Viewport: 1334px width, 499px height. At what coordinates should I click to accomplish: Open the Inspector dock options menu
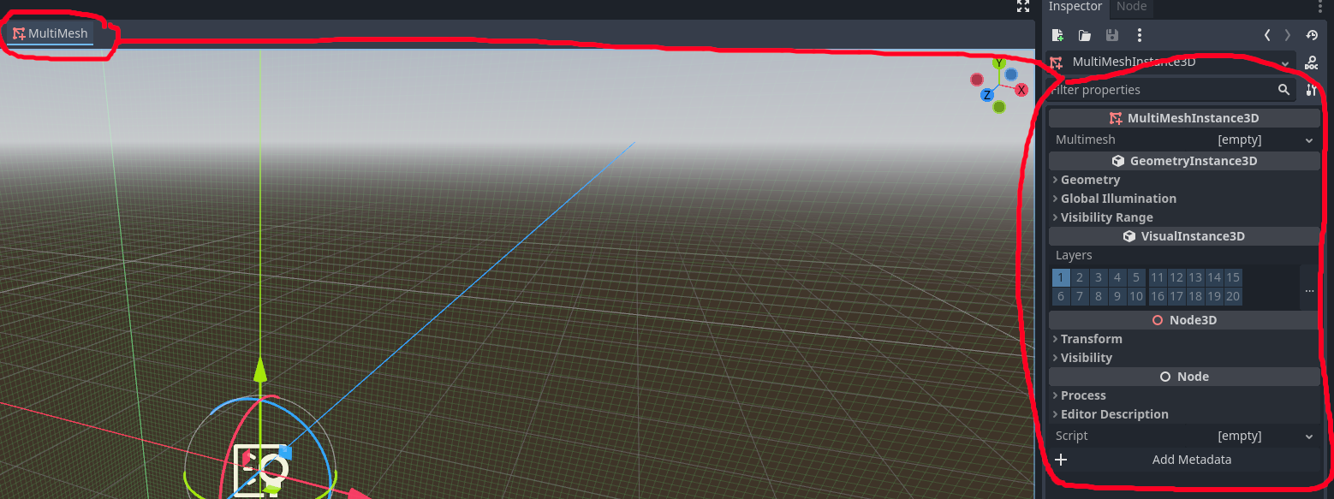coord(1319,7)
